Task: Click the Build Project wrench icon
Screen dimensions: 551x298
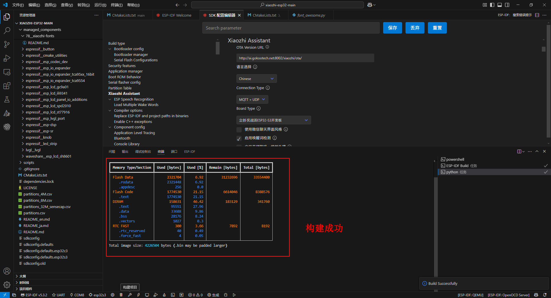Action: [x=130, y=295]
